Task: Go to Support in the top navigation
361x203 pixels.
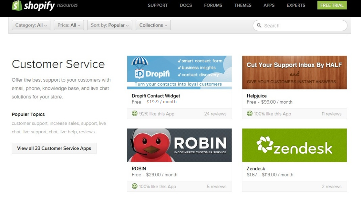Action: [157, 5]
